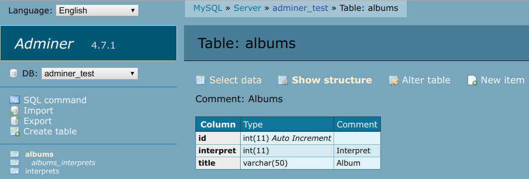This screenshot has height=179, width=529.
Task: Open the SQL command link
Action: click(x=55, y=100)
